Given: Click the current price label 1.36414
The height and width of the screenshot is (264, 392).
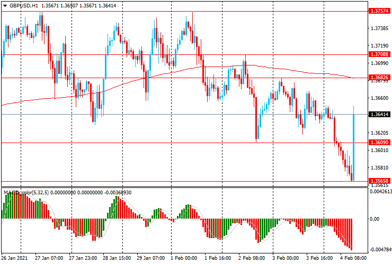Looking at the screenshot, I should pos(380,114).
